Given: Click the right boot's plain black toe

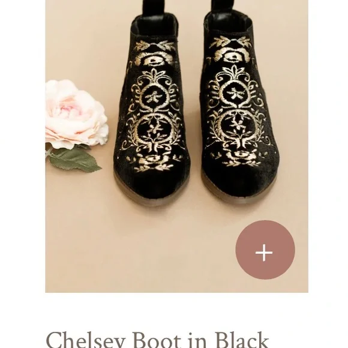Looking at the screenshot, I should click(239, 181).
